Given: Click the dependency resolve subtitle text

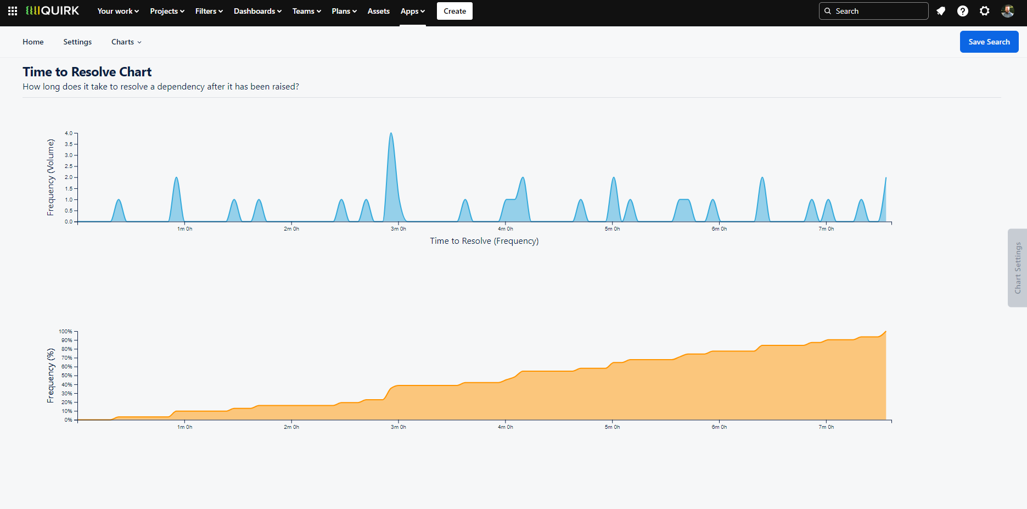Looking at the screenshot, I should click(161, 87).
